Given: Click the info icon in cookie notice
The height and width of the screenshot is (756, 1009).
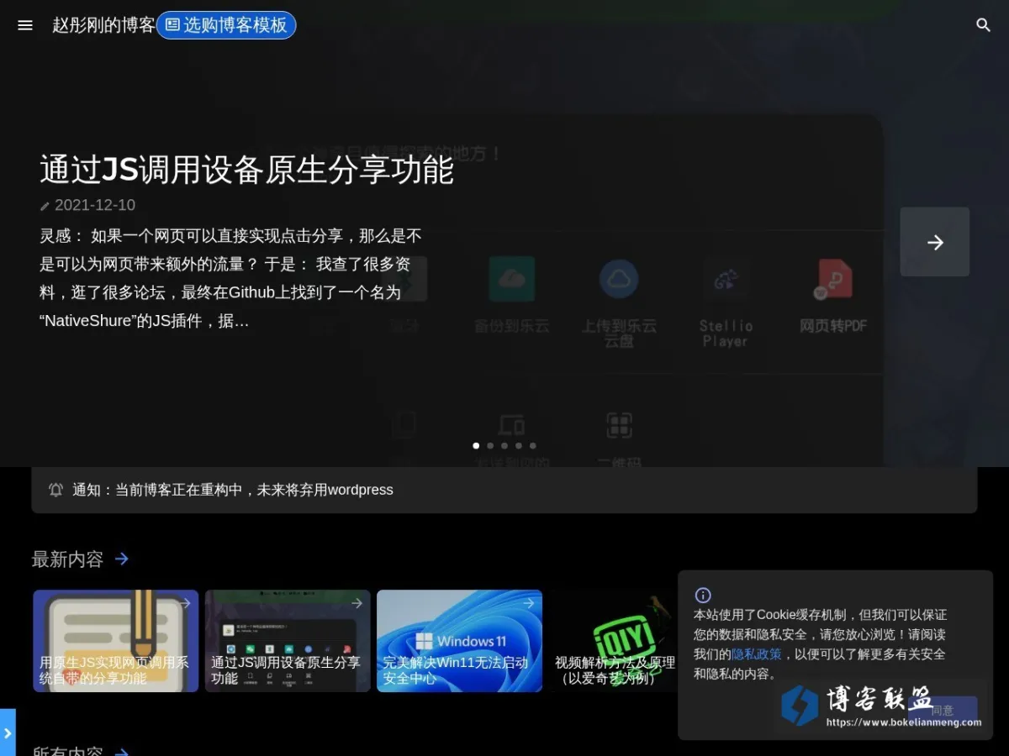Looking at the screenshot, I should pyautogui.click(x=703, y=596).
